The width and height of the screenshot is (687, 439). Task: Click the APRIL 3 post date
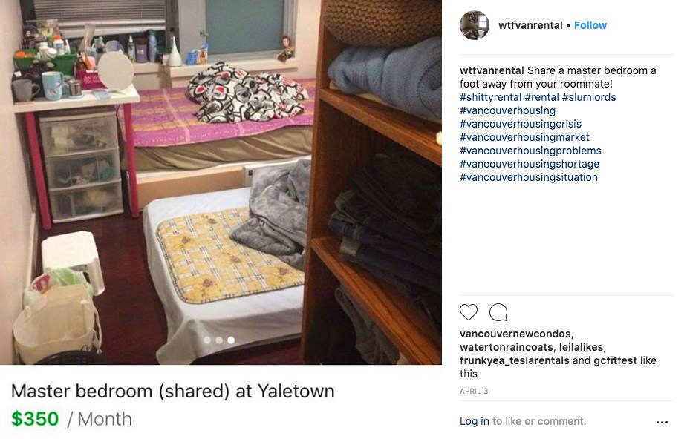pyautogui.click(x=474, y=391)
